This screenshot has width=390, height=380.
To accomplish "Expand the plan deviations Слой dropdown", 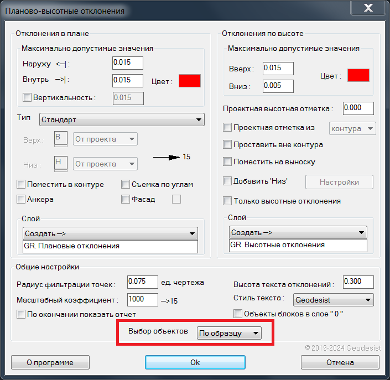I will click(110, 233).
